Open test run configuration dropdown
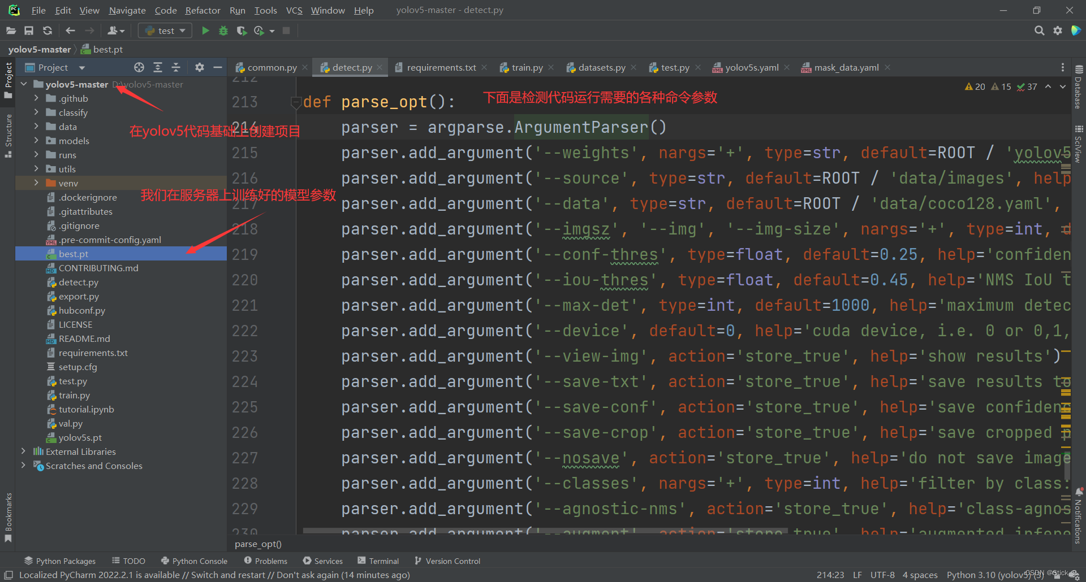Screen dimensions: 1086x582 (x=165, y=31)
